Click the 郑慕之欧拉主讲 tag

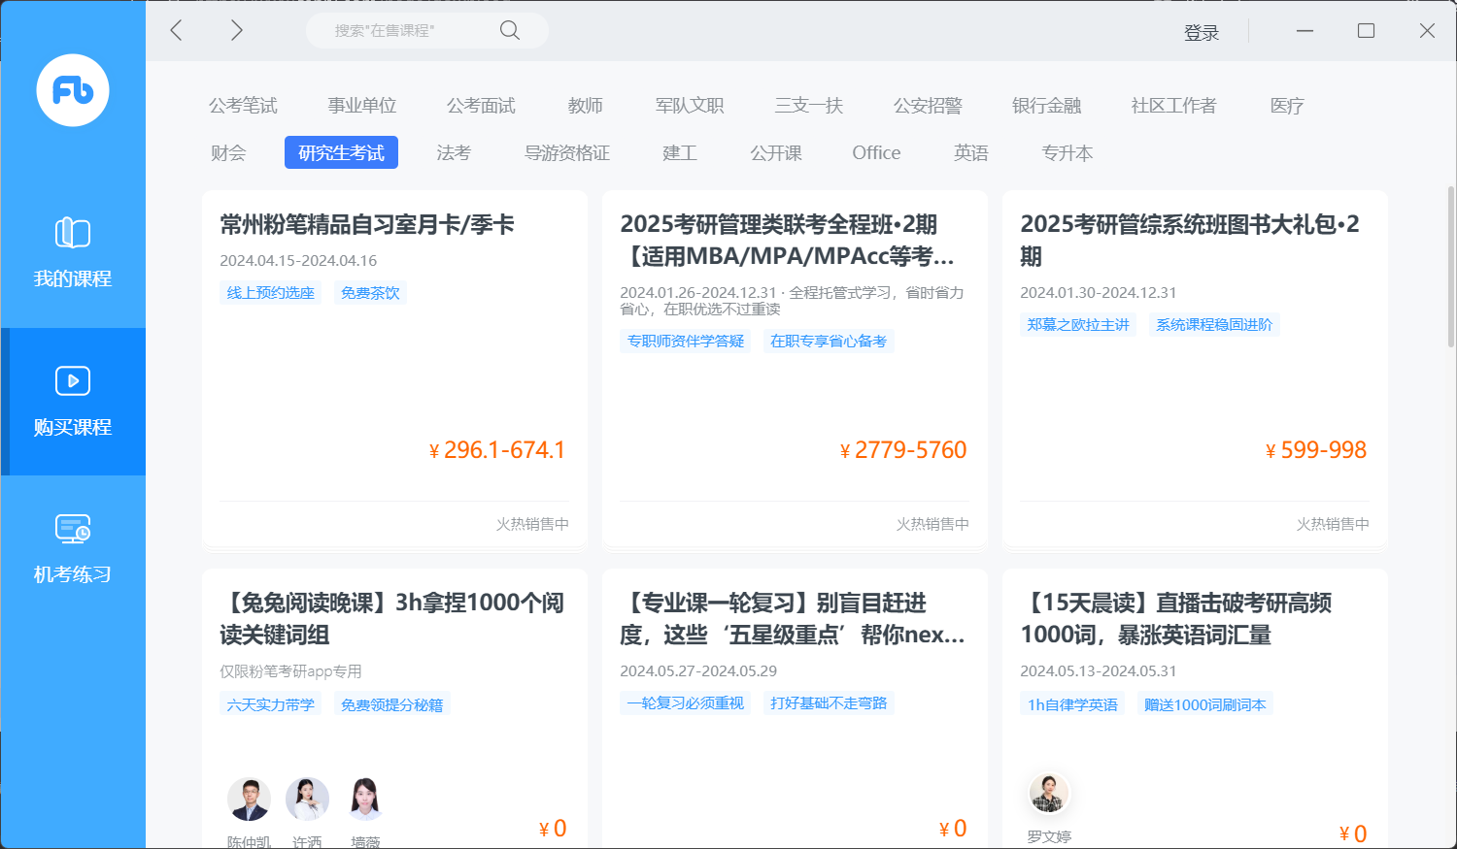pos(1078,325)
